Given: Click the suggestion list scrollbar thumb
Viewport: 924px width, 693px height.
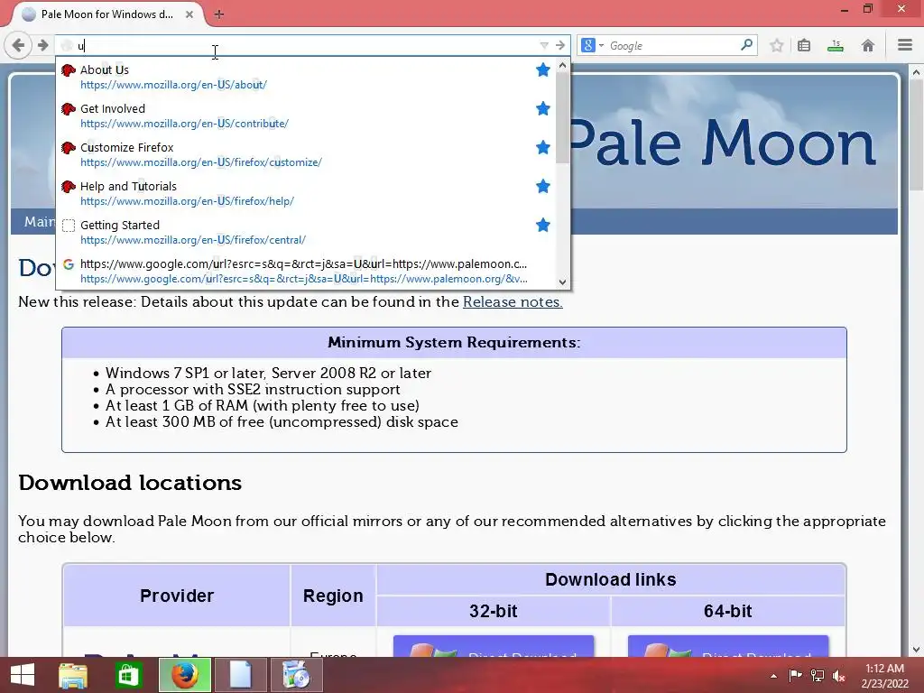Looking at the screenshot, I should [x=562, y=118].
